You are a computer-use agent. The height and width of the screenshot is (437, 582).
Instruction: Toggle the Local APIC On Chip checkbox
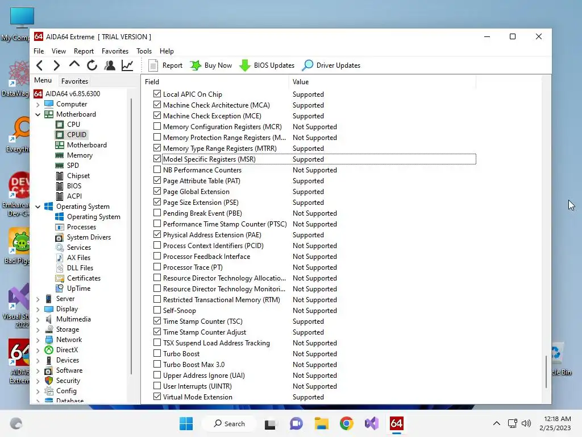pyautogui.click(x=157, y=94)
